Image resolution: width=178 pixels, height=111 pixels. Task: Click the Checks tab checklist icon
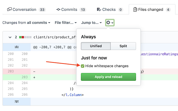(x=99, y=9)
